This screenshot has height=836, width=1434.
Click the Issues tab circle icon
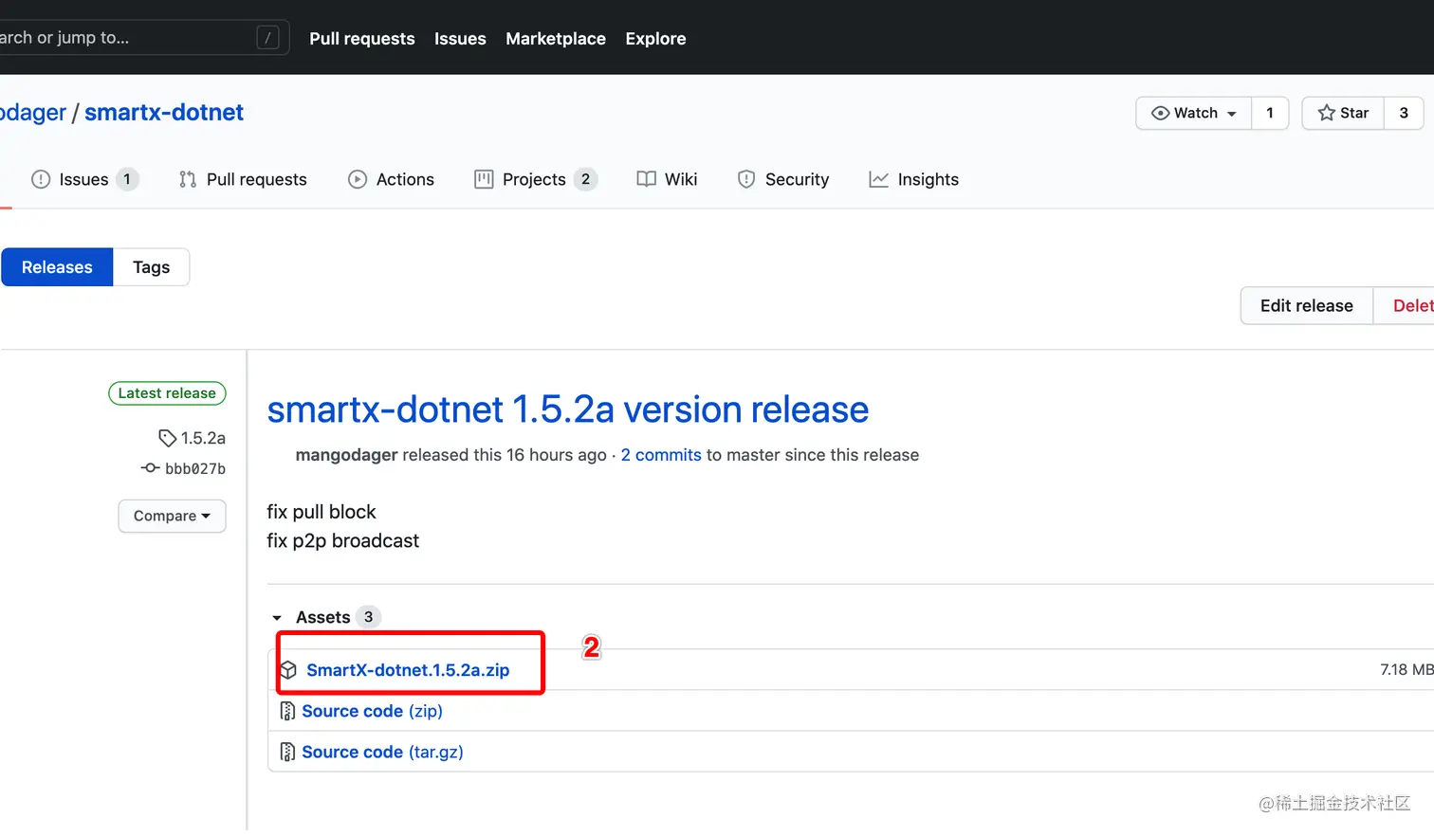(x=41, y=179)
